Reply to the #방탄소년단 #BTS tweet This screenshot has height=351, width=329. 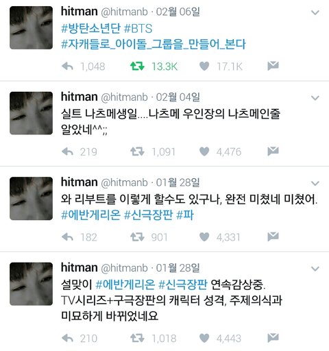(x=67, y=66)
